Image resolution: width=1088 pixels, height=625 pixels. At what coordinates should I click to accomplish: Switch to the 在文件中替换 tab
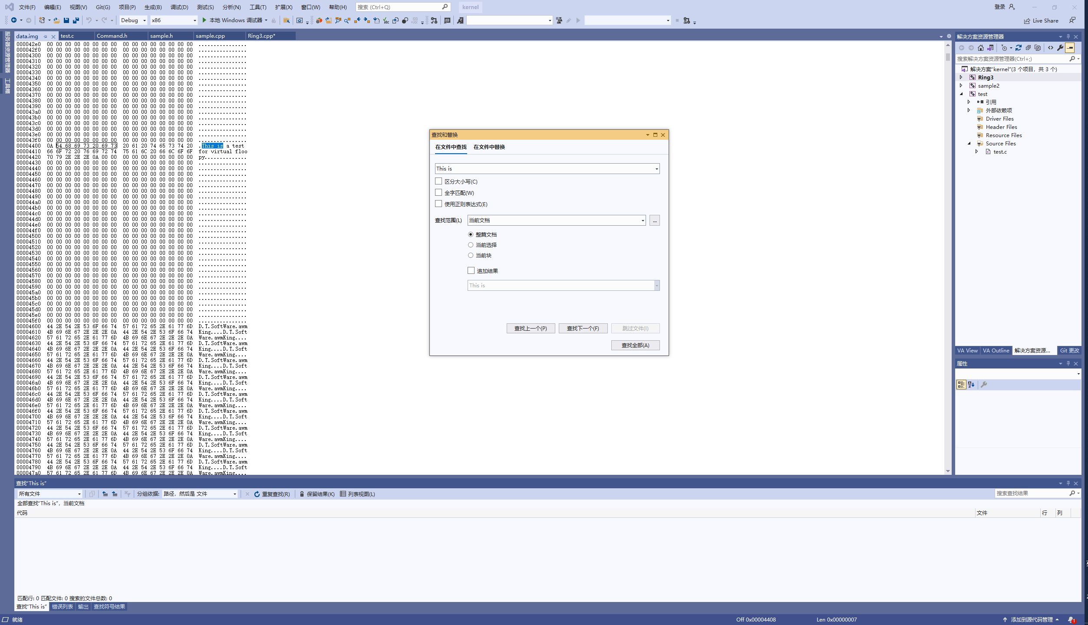pos(489,147)
